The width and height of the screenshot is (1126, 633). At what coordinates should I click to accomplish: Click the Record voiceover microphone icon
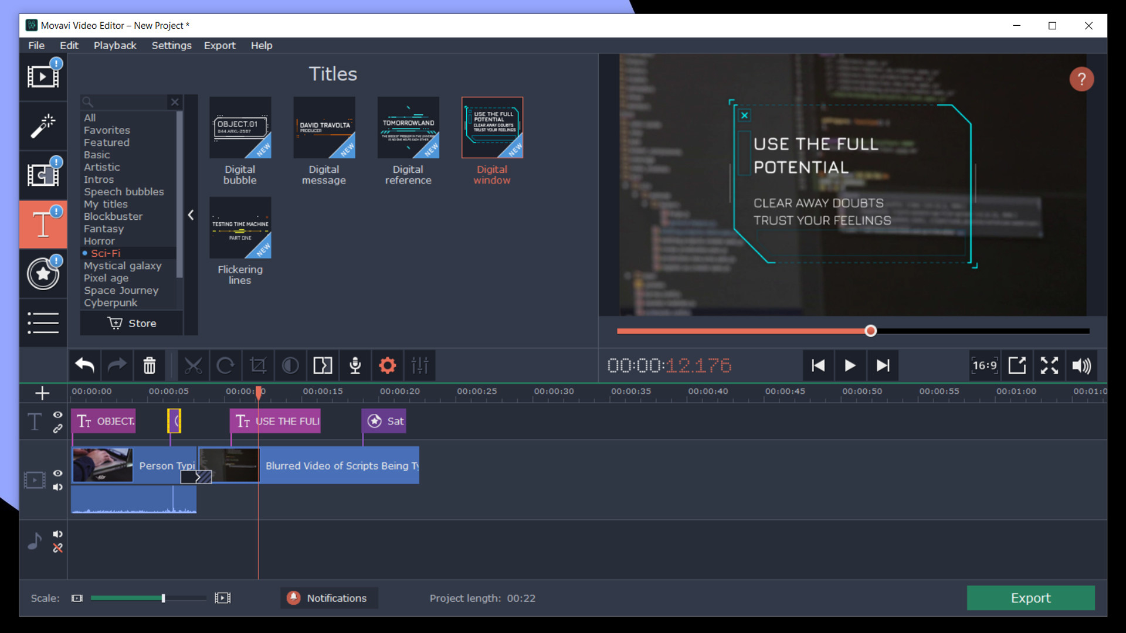(355, 365)
